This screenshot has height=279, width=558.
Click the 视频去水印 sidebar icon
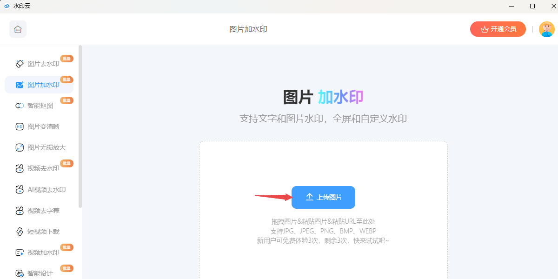20,168
